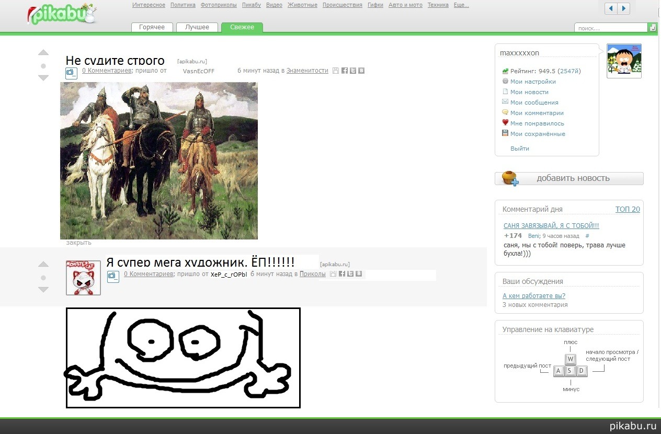Open "Мои комментарии" link
Image resolution: width=661 pixels, height=434 pixels.
[x=537, y=113]
